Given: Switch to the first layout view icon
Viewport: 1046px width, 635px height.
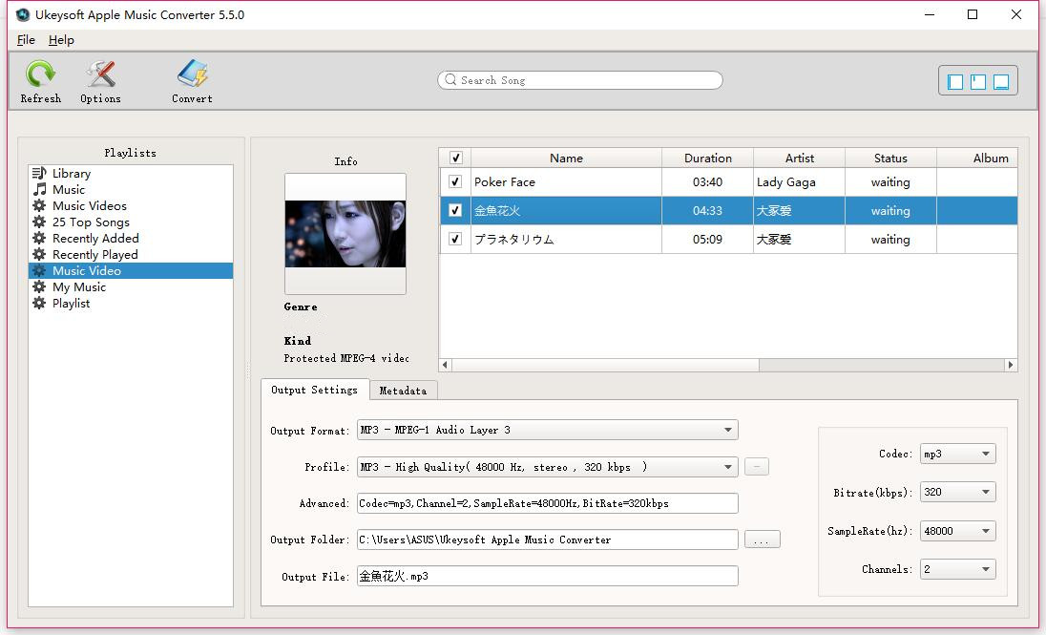Looking at the screenshot, I should 955,81.
